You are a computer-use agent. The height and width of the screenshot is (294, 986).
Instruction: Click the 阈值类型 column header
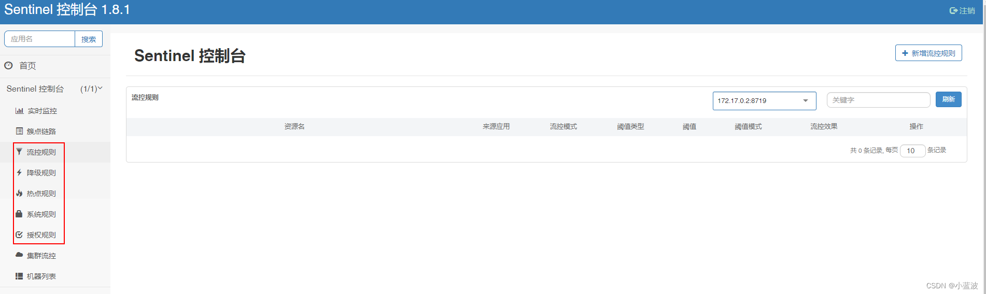point(630,126)
